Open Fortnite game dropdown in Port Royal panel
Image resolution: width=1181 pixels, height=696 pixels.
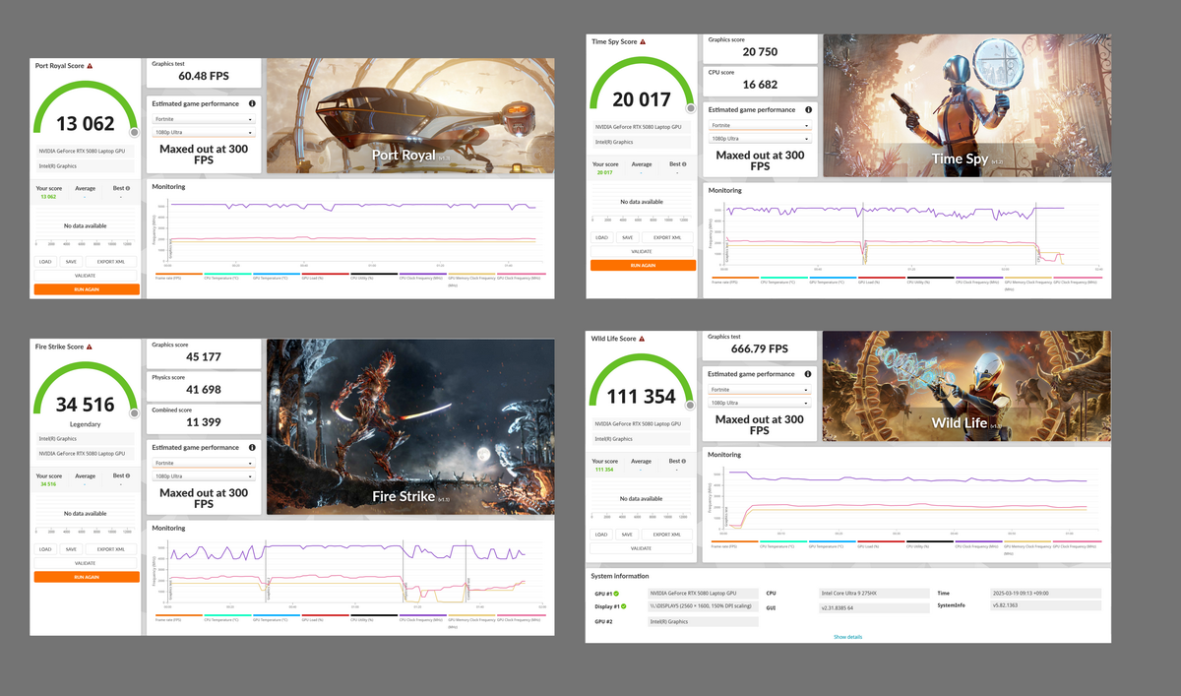(204, 119)
